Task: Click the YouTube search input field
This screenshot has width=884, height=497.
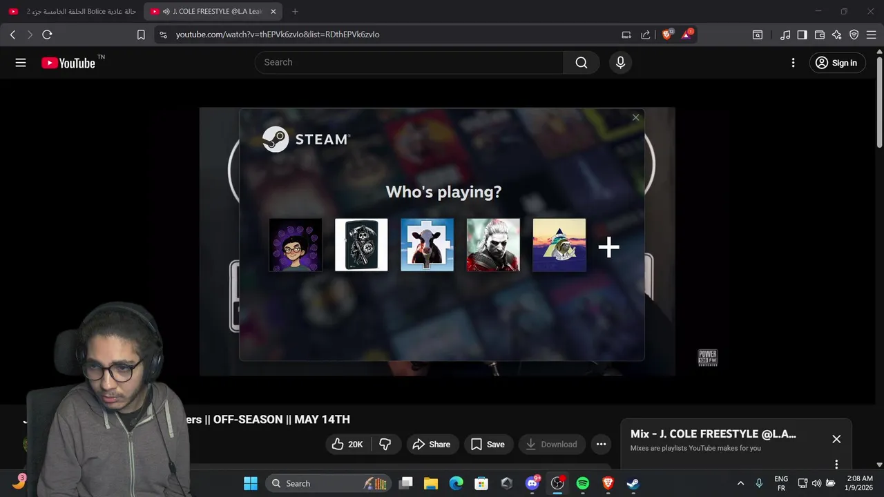Action: pyautogui.click(x=409, y=62)
